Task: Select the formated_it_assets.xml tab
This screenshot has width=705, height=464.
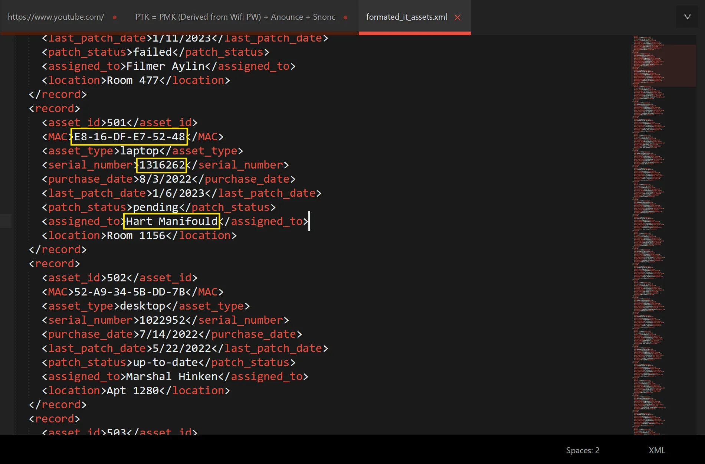Action: (406, 17)
